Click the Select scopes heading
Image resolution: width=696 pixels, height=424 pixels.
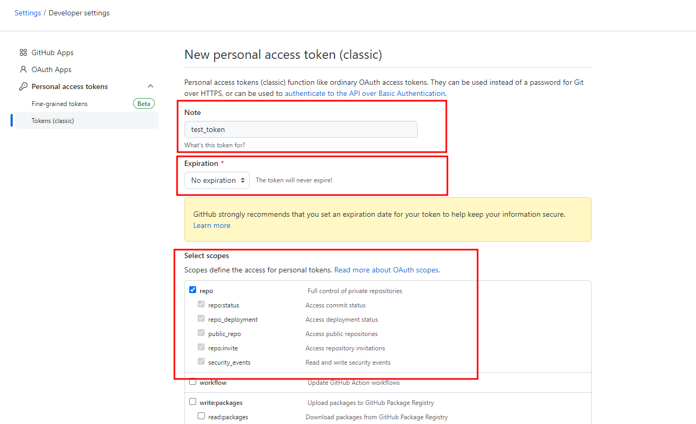tap(207, 255)
